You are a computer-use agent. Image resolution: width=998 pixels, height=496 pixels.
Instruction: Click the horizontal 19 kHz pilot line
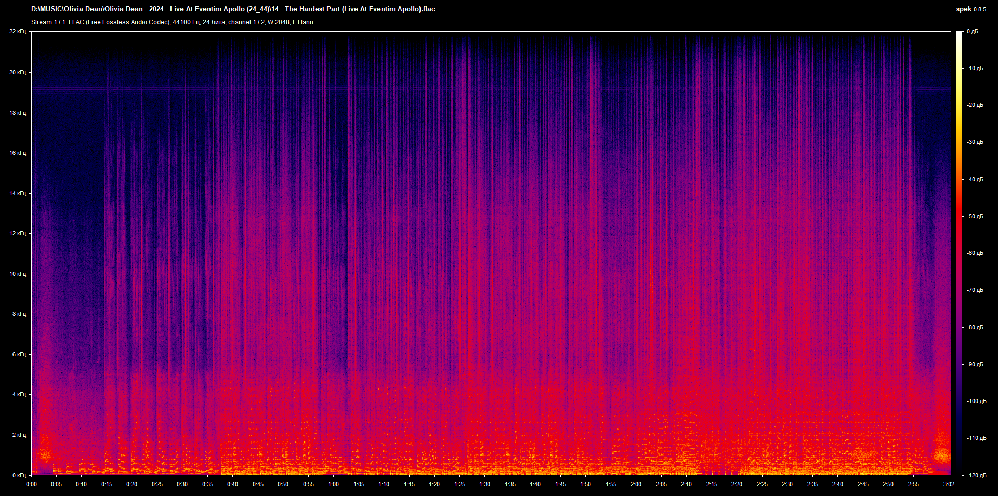click(491, 89)
